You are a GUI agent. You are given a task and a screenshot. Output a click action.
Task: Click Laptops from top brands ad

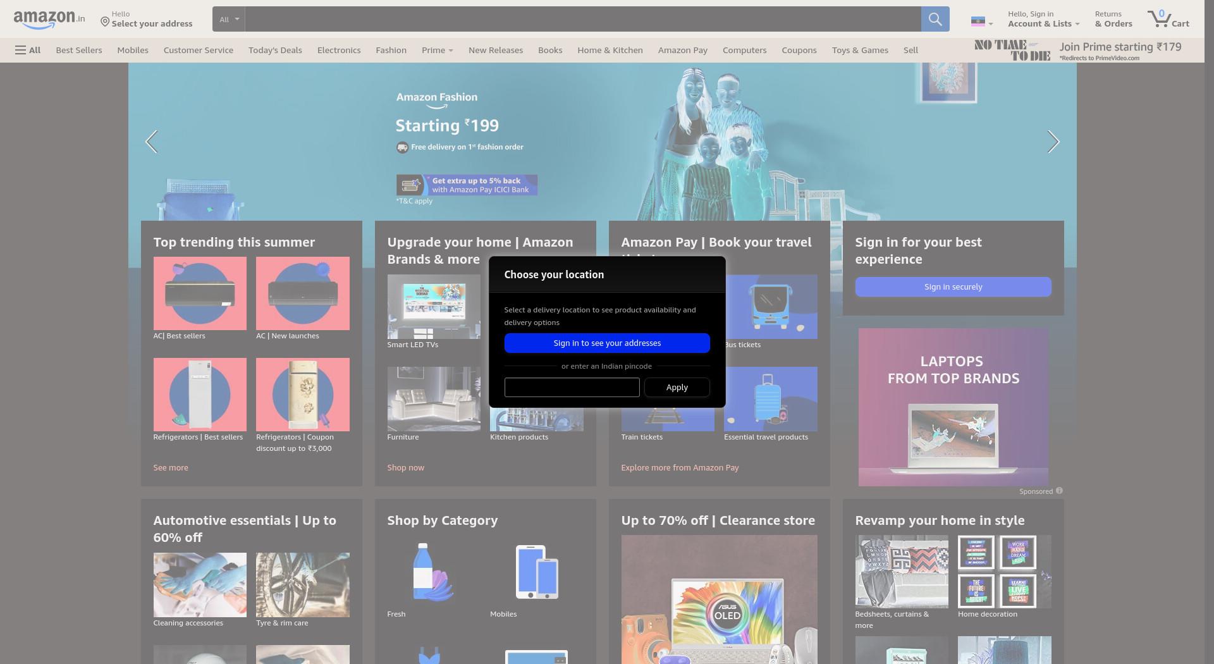(x=953, y=407)
